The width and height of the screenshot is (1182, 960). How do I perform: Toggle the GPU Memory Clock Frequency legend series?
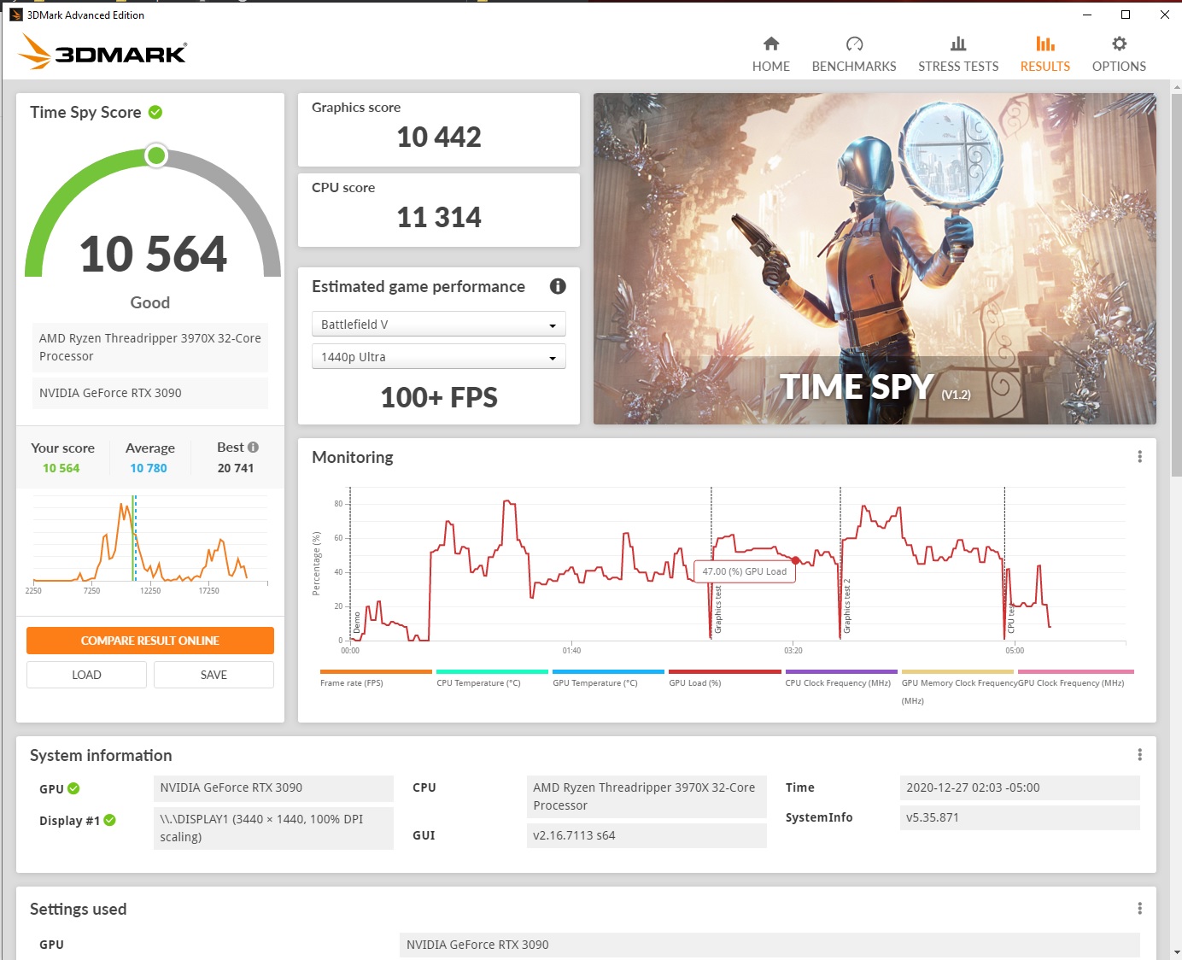pos(959,687)
